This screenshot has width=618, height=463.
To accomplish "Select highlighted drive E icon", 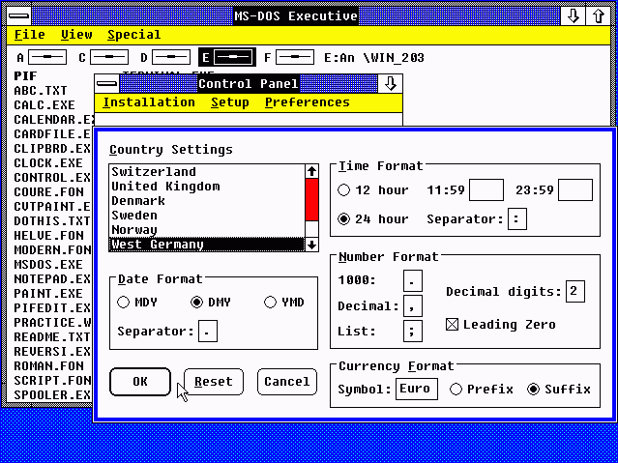I will click(233, 58).
